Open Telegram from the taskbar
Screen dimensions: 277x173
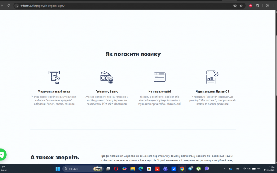tap(190, 169)
